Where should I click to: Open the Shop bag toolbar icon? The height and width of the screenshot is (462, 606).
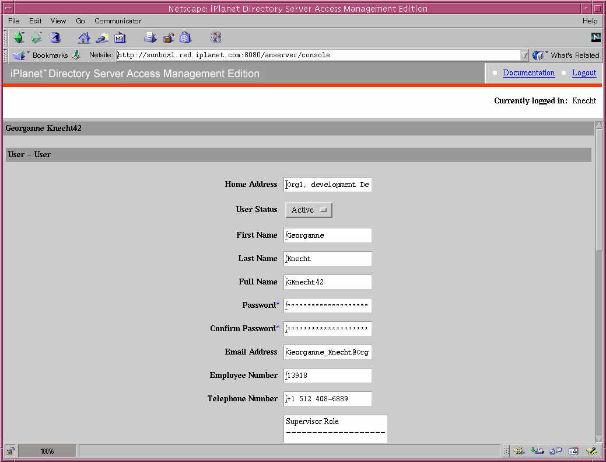[x=185, y=37]
